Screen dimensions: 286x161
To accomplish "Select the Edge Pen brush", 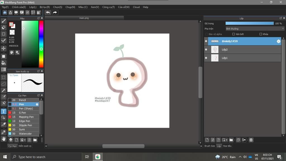I will pyautogui.click(x=23, y=121).
